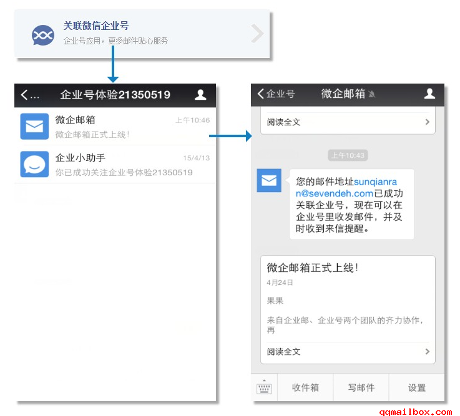Open the 设置 menu tab

pos(416,387)
